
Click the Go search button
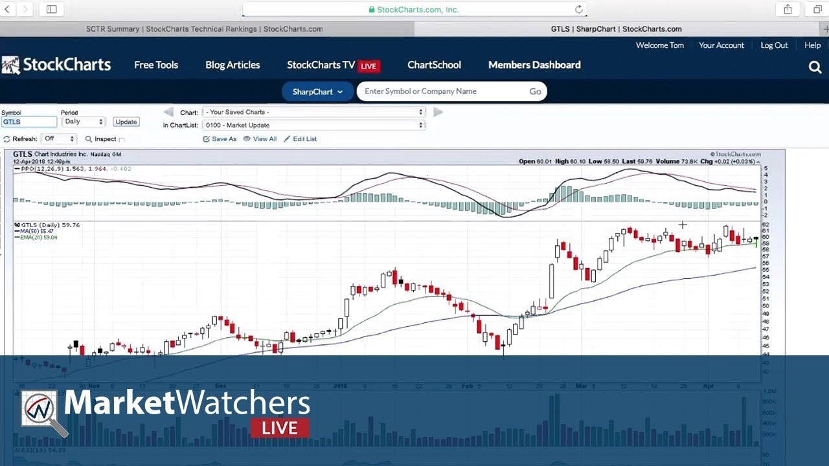tap(535, 91)
